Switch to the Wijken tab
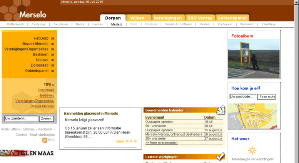The image size is (299, 163). coord(137,18)
